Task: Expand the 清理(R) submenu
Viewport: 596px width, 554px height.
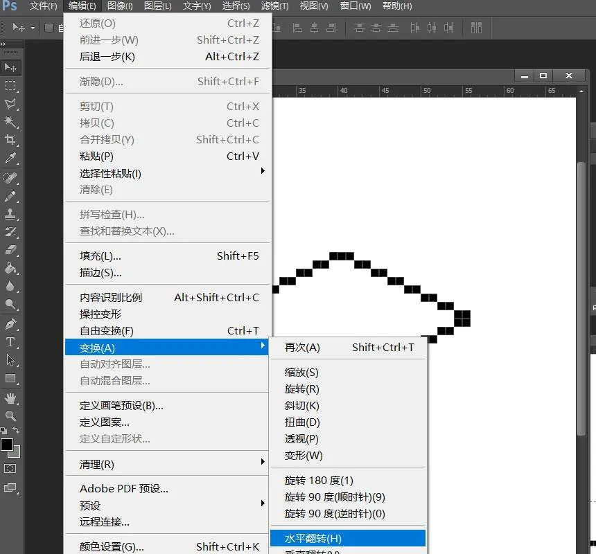Action: click(168, 464)
